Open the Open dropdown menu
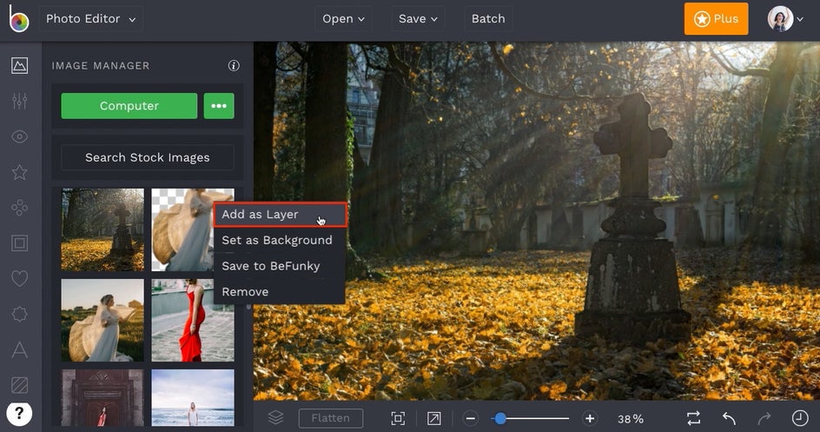This screenshot has height=432, width=820. coord(344,19)
